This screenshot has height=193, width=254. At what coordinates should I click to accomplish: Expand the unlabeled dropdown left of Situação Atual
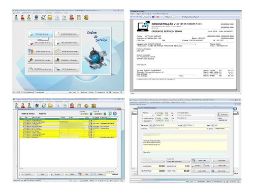point(159,161)
